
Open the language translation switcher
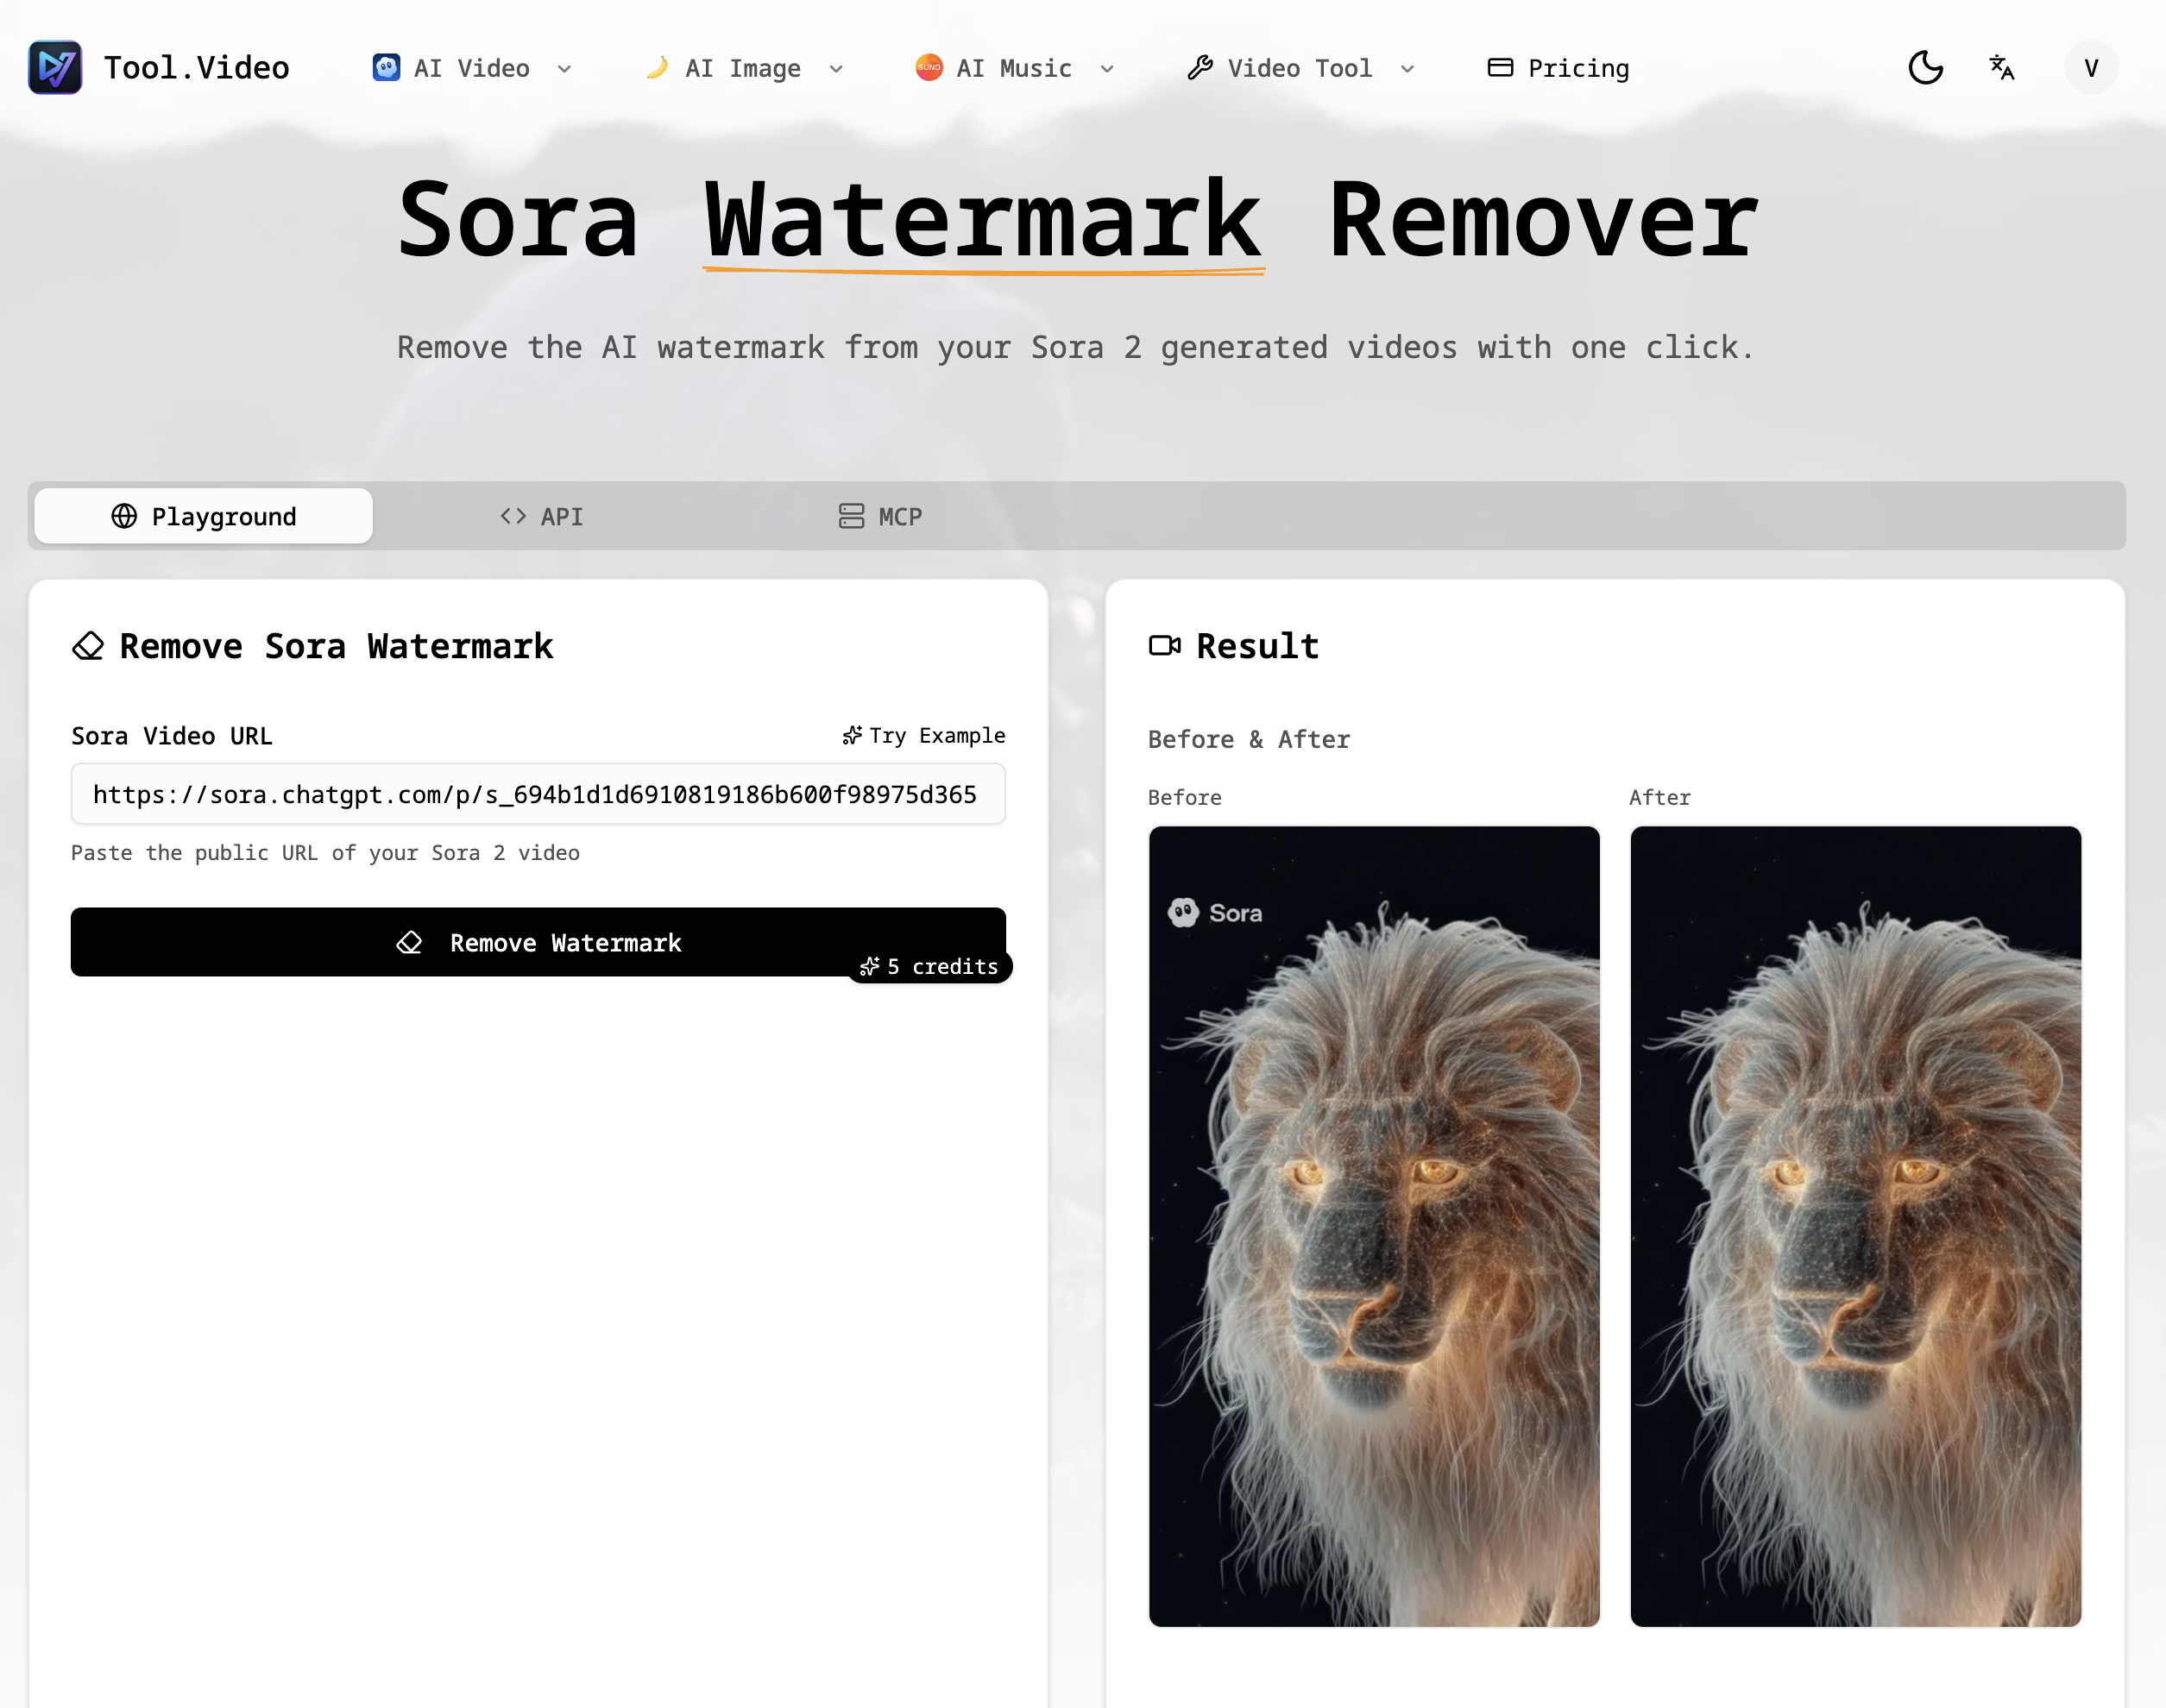coord(2001,67)
